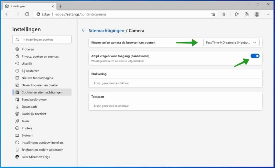Select the Talen settings section
This screenshot has height=168, width=275.
click(x=25, y=121)
